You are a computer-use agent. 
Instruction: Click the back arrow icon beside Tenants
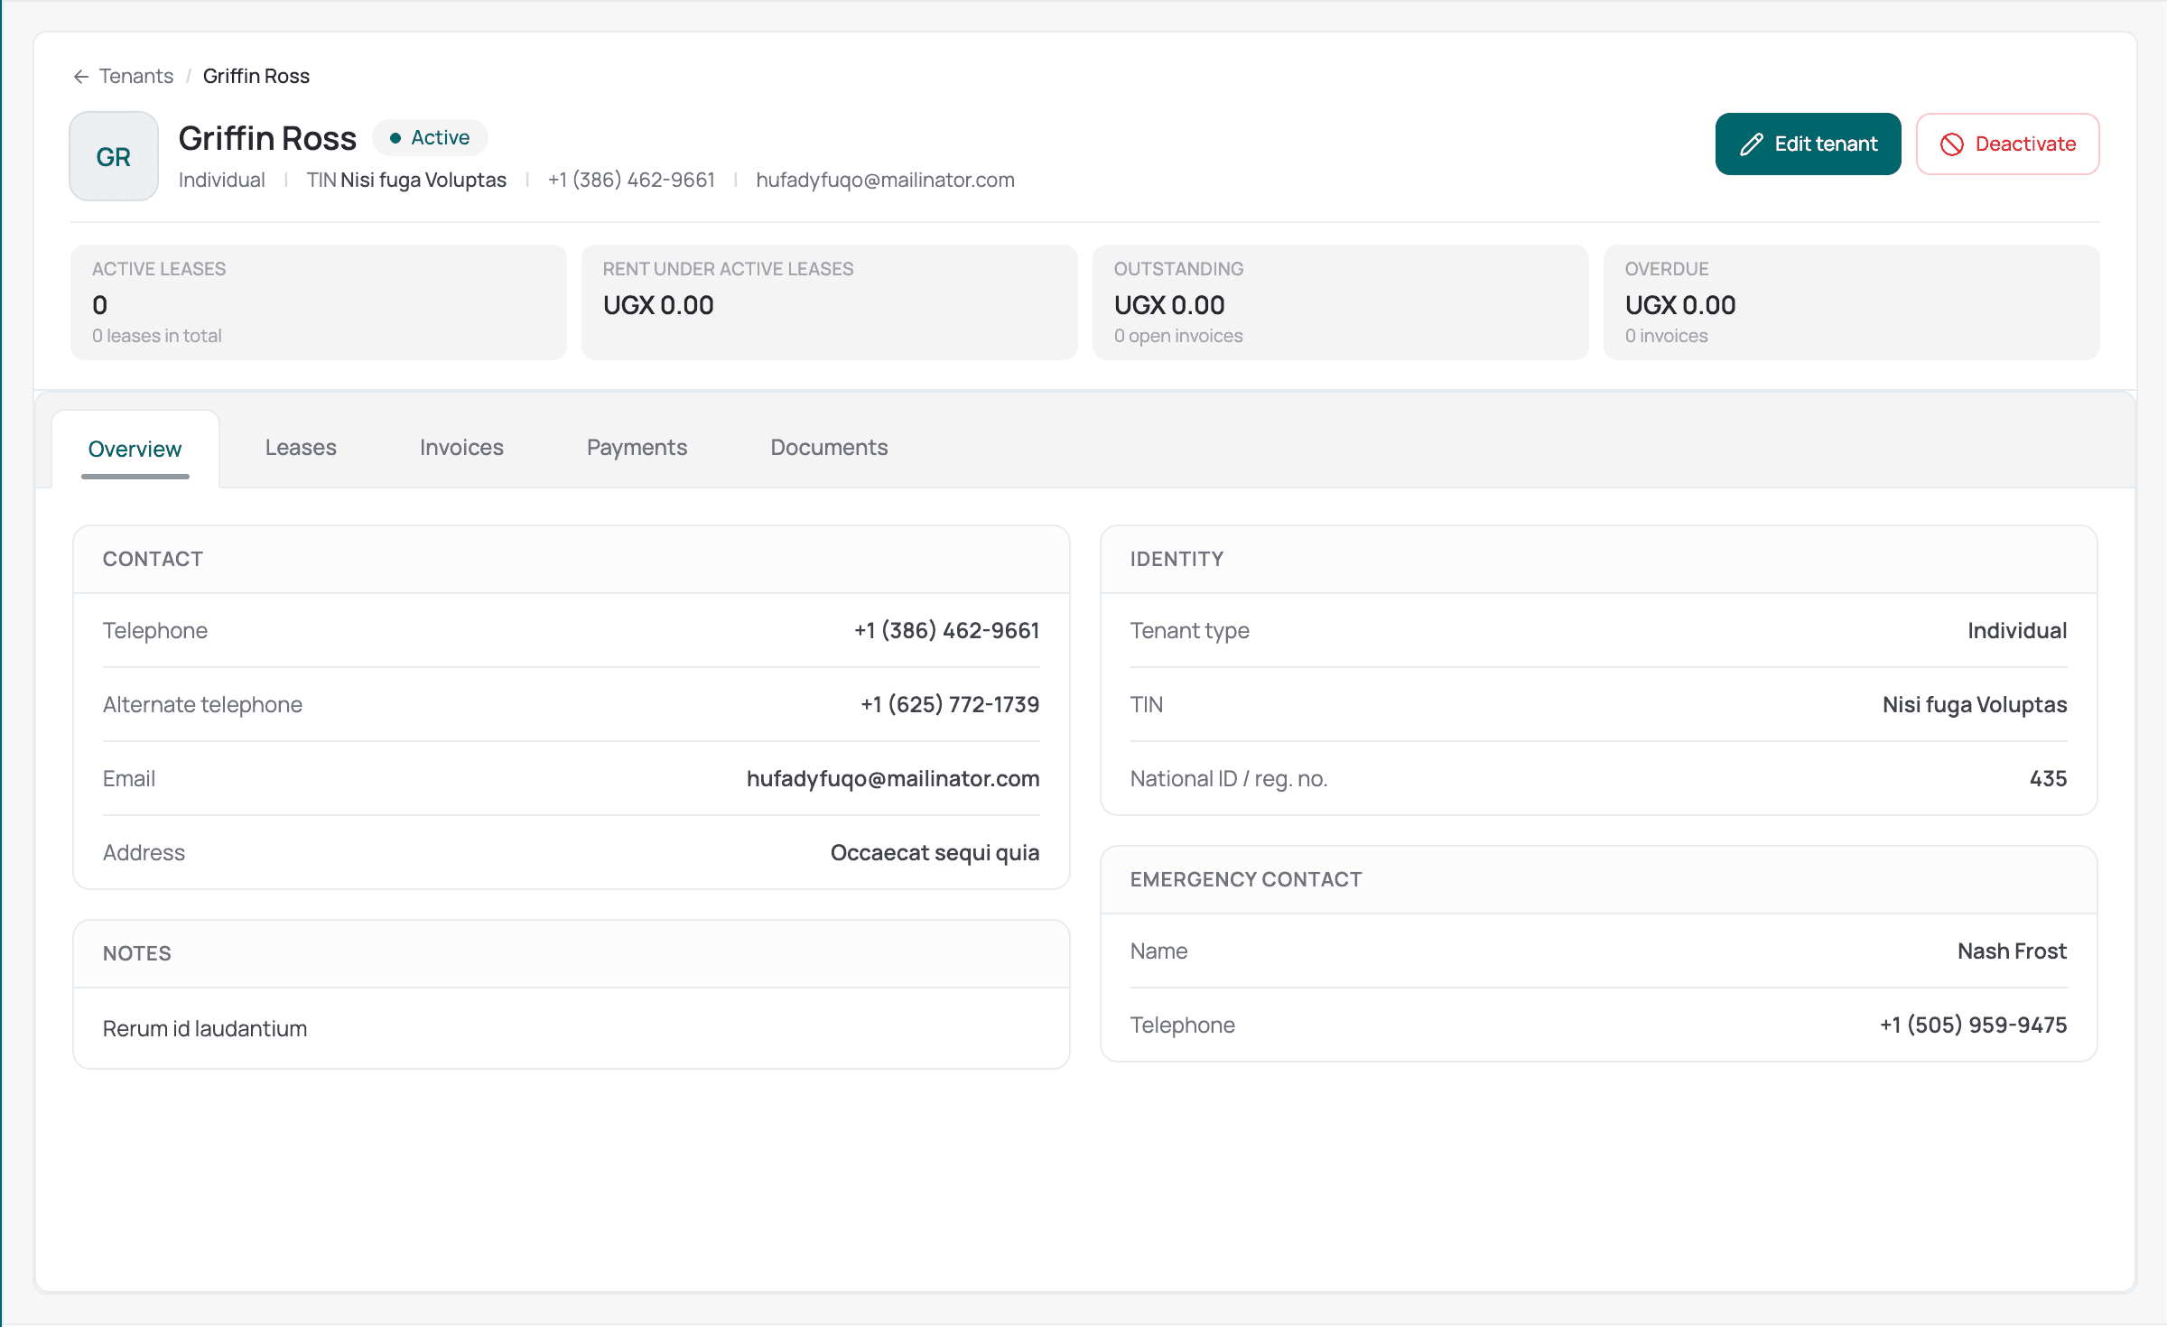pyautogui.click(x=81, y=77)
